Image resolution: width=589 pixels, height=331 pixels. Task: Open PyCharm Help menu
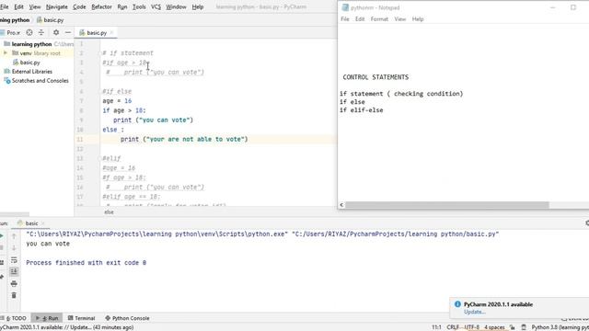tap(198, 6)
